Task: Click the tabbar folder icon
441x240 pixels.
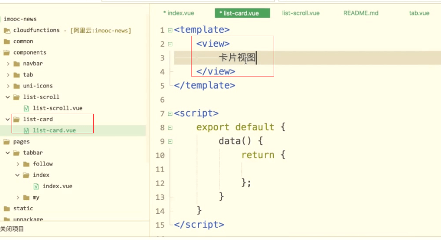Action: click(x=17, y=153)
